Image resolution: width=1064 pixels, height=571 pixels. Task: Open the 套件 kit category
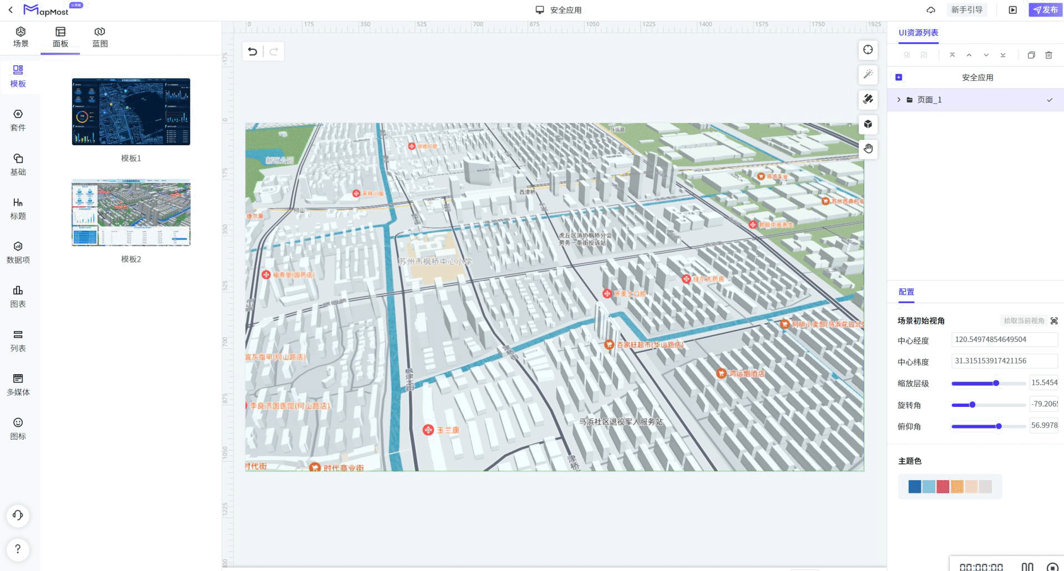[18, 120]
